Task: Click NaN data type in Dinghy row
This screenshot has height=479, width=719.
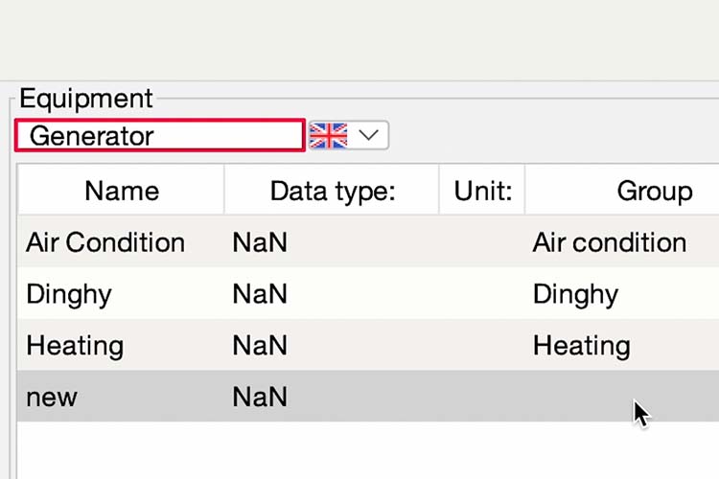Action: [x=260, y=294]
